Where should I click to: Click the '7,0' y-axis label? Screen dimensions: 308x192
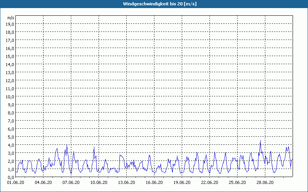pyautogui.click(x=11, y=121)
